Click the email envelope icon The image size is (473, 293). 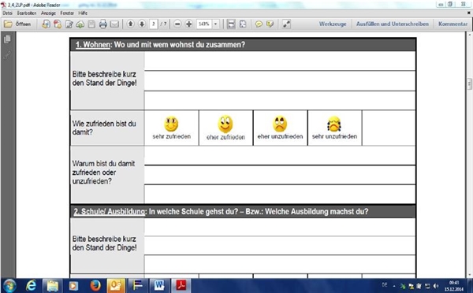point(114,24)
